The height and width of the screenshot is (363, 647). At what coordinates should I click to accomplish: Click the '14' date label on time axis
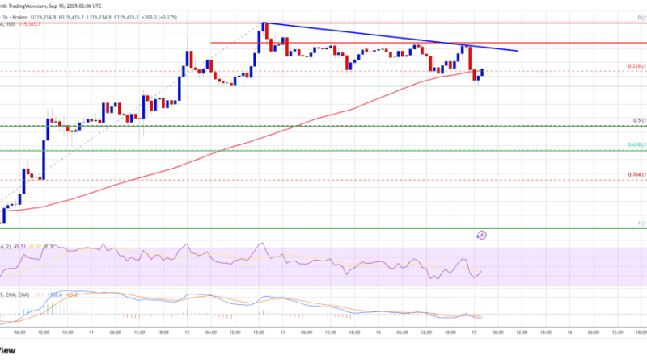click(378, 332)
